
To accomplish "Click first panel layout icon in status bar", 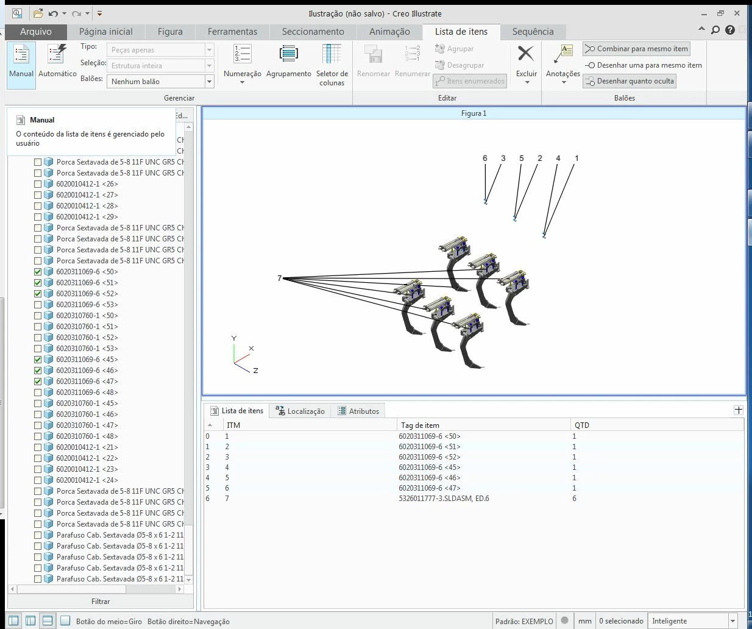I will point(13,621).
